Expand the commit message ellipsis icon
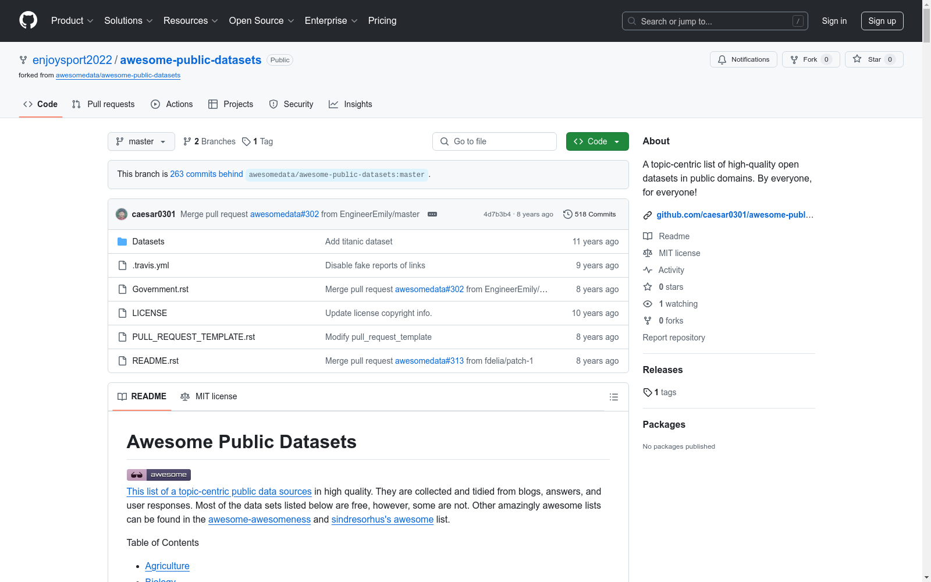 click(432, 214)
